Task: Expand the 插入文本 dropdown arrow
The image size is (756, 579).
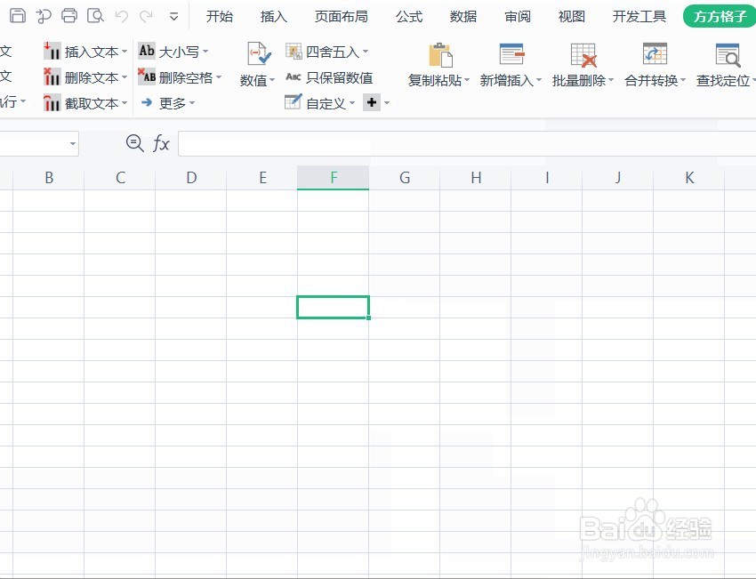Action: coord(125,51)
